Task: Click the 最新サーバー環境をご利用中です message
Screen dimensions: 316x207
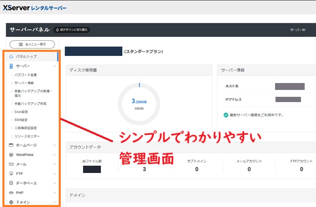Action: pyautogui.click(x=256, y=115)
